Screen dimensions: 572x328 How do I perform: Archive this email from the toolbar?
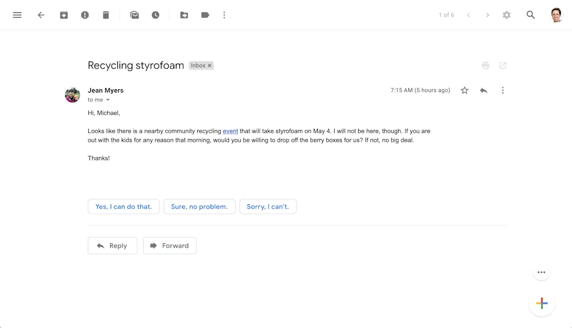pyautogui.click(x=64, y=15)
